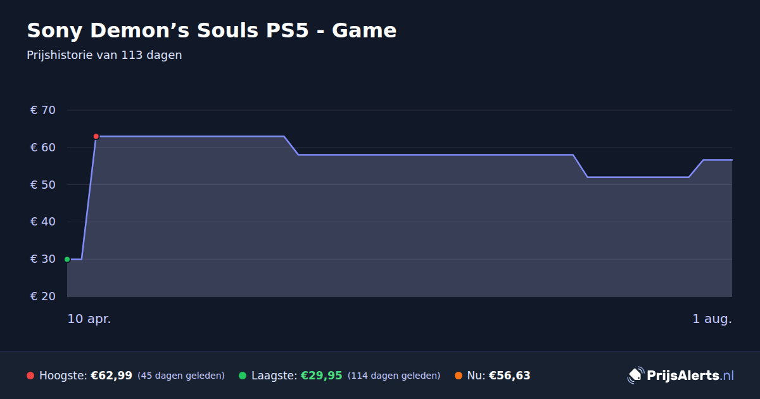Click the Prijshistorie van 113 dagen subtitle
Viewport: 760px width, 399px height.
[104, 55]
